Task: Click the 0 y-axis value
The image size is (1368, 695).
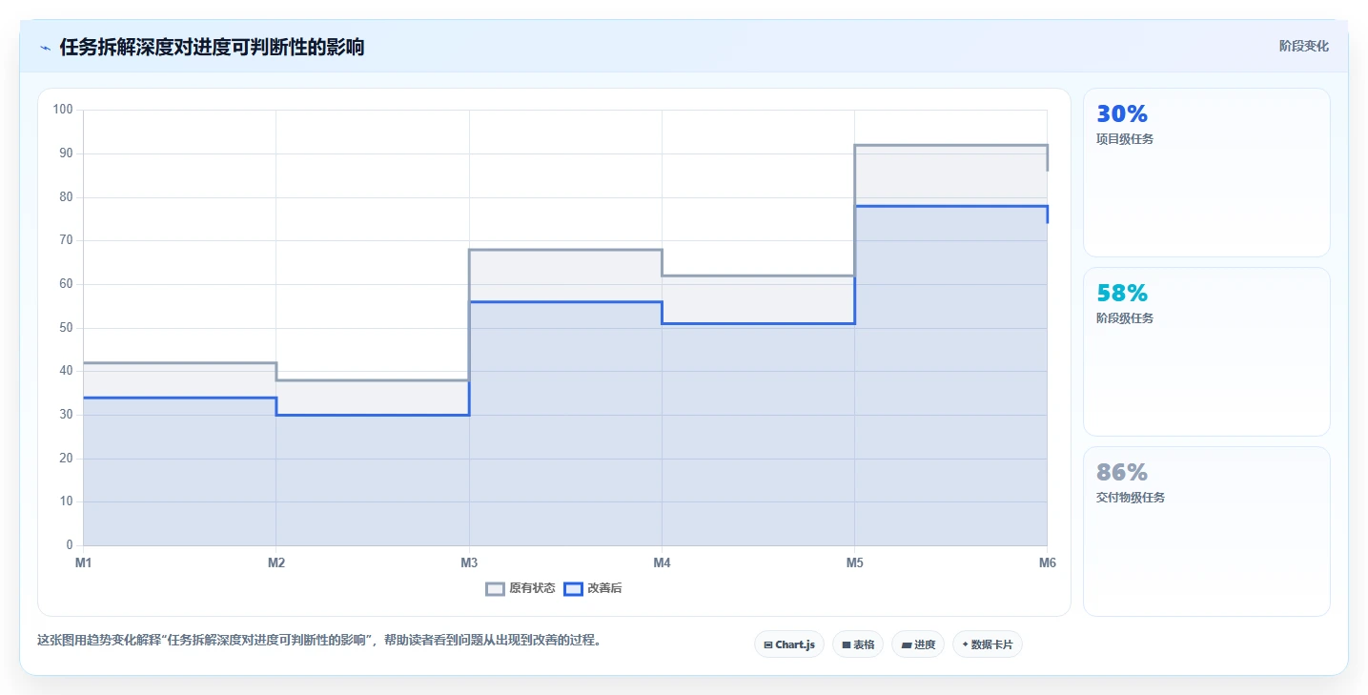Action: pos(70,545)
